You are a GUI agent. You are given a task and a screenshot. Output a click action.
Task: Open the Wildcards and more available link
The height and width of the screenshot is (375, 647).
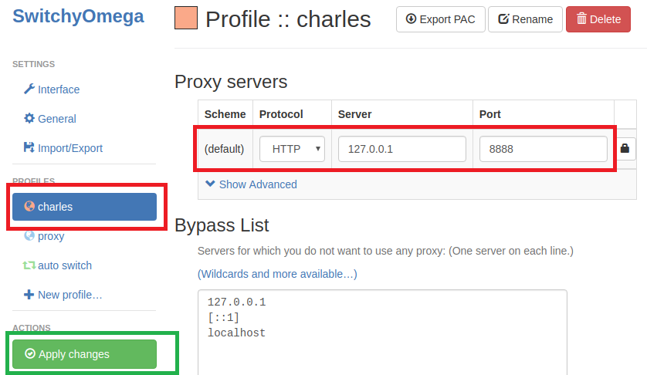[277, 274]
